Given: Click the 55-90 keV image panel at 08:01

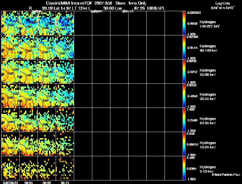Looking at the screenshot, I should tap(11, 72).
